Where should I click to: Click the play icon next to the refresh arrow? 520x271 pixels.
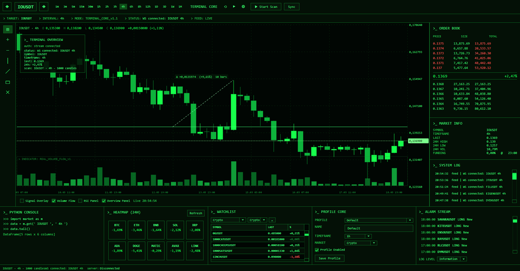pyautogui.click(x=234, y=7)
